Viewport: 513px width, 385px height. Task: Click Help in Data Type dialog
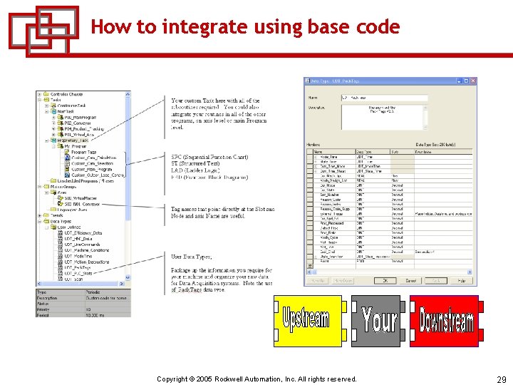click(x=462, y=281)
